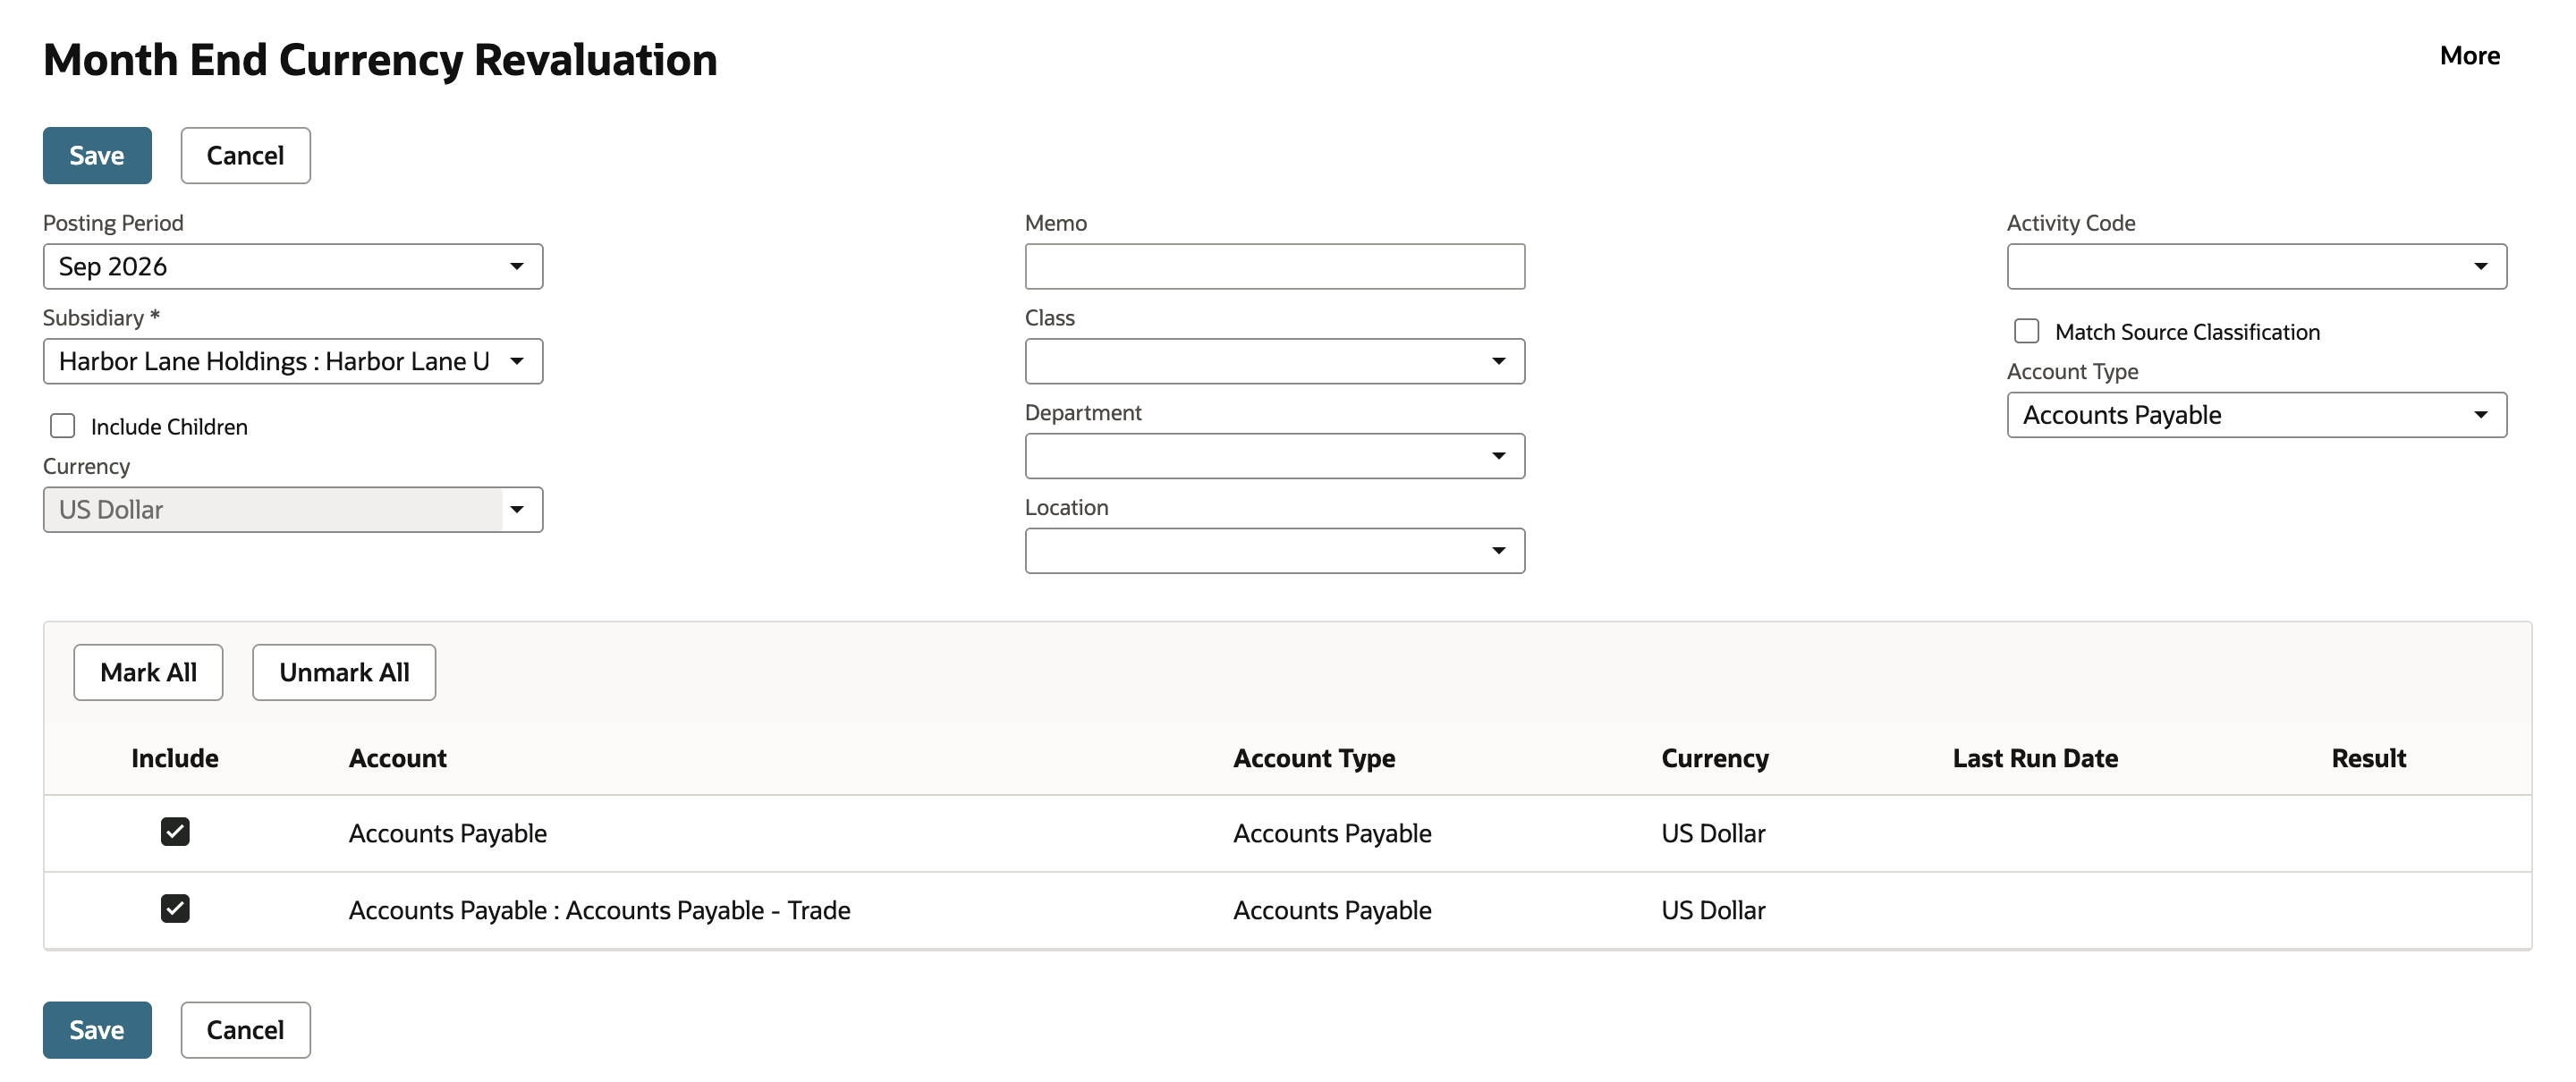Uncheck Include for Accounts Payable - Trade row

tap(175, 909)
